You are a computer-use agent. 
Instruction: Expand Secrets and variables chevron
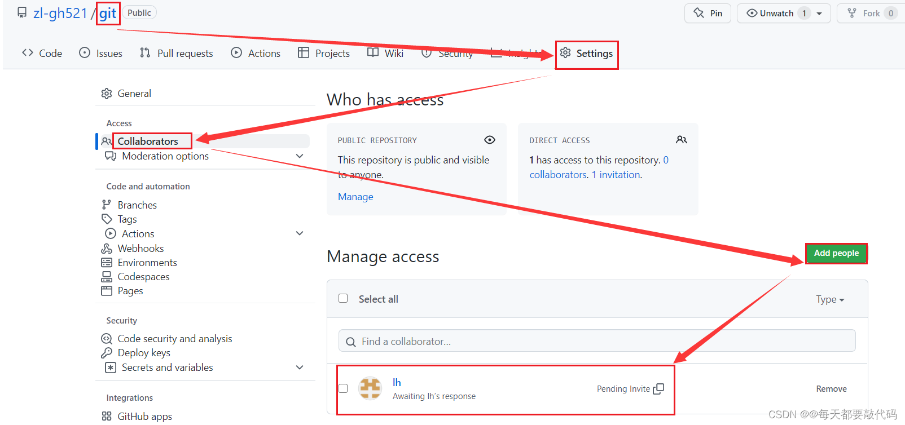point(300,368)
